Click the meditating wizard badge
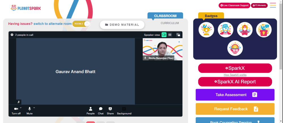 pyautogui.click(x=245, y=30)
